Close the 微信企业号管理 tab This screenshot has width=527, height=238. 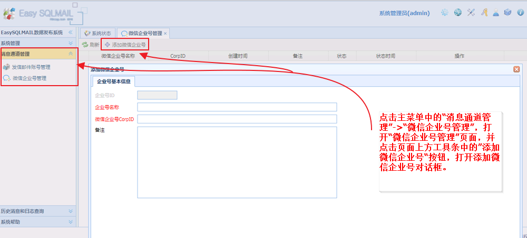pos(165,34)
